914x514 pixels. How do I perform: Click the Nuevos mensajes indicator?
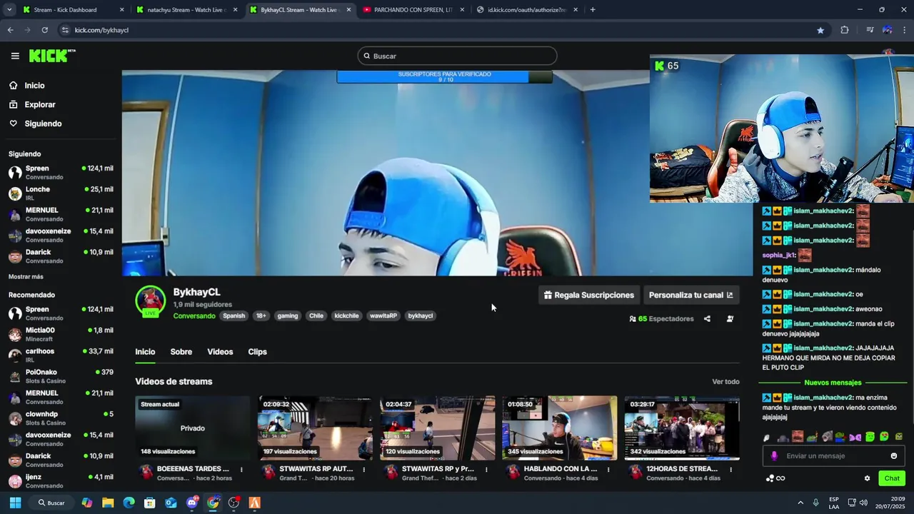[x=833, y=383]
